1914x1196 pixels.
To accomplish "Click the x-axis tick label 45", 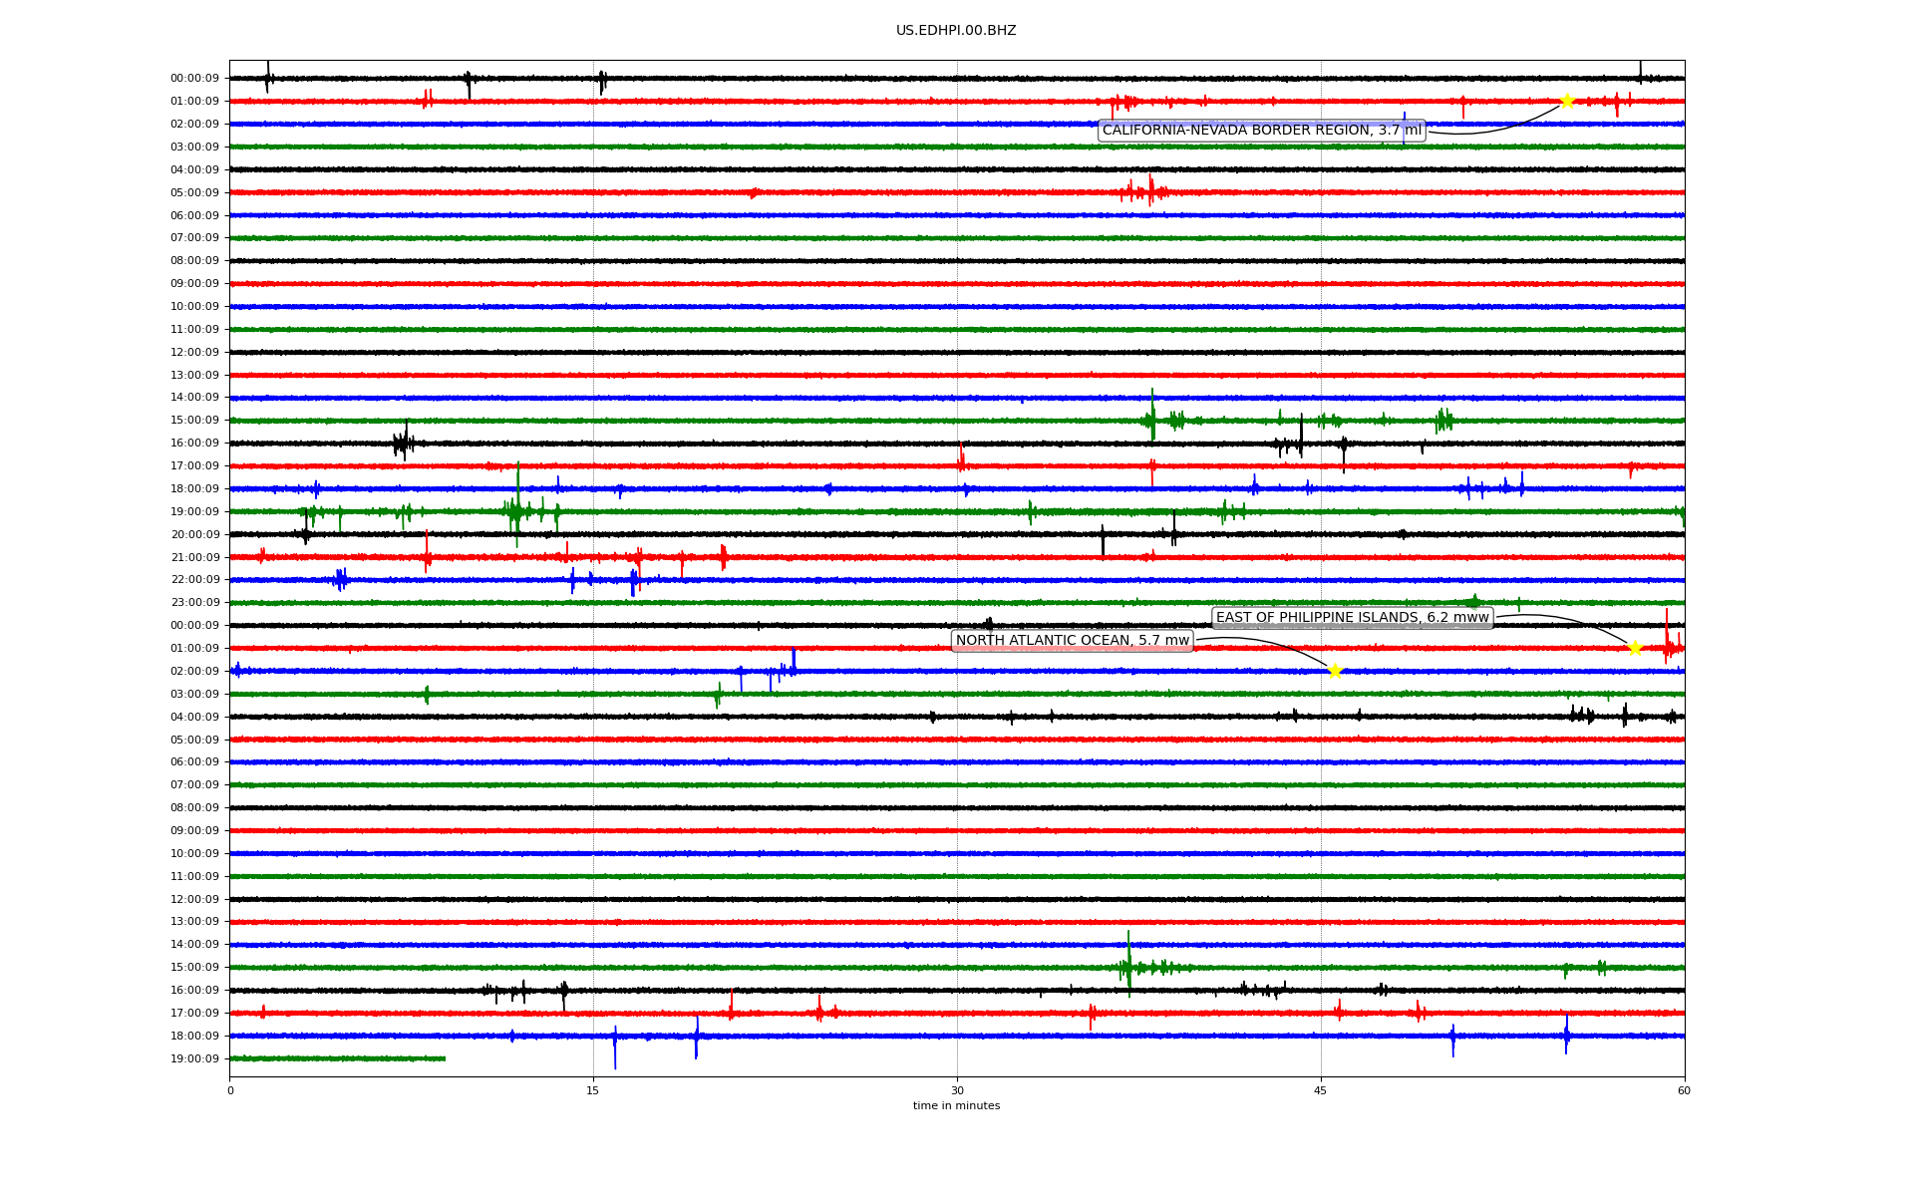I will click(x=1321, y=1090).
